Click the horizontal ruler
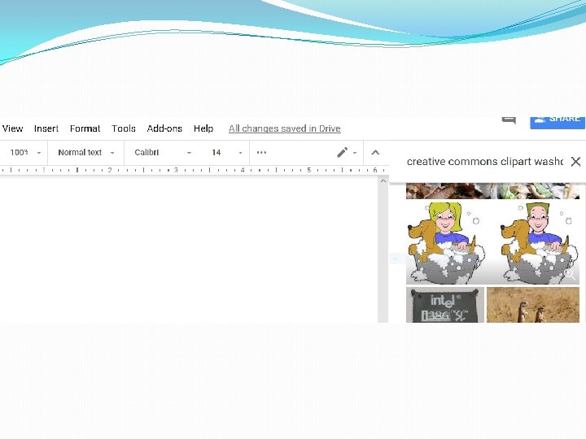Screen dimensions: 586x439 [x=193, y=170]
